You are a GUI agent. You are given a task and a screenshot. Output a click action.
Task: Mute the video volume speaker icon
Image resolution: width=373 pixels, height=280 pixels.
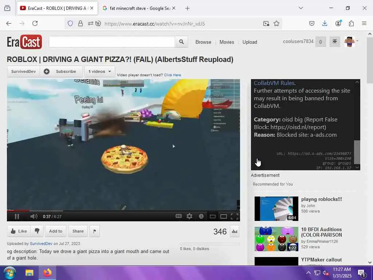coord(34,217)
